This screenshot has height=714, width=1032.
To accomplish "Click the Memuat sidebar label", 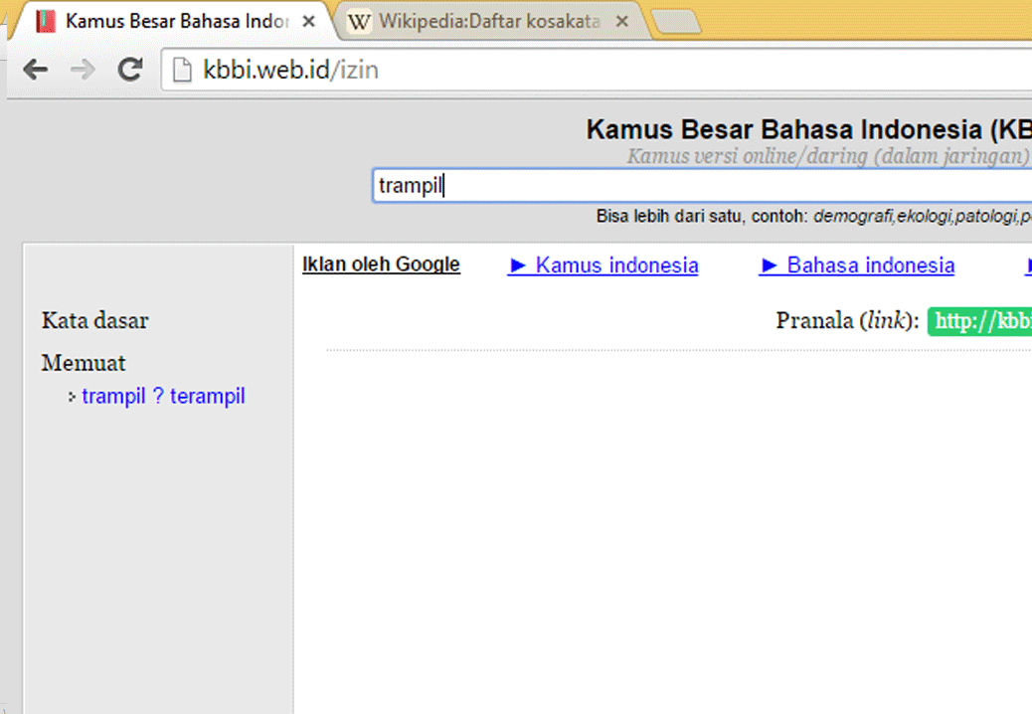I will [84, 363].
